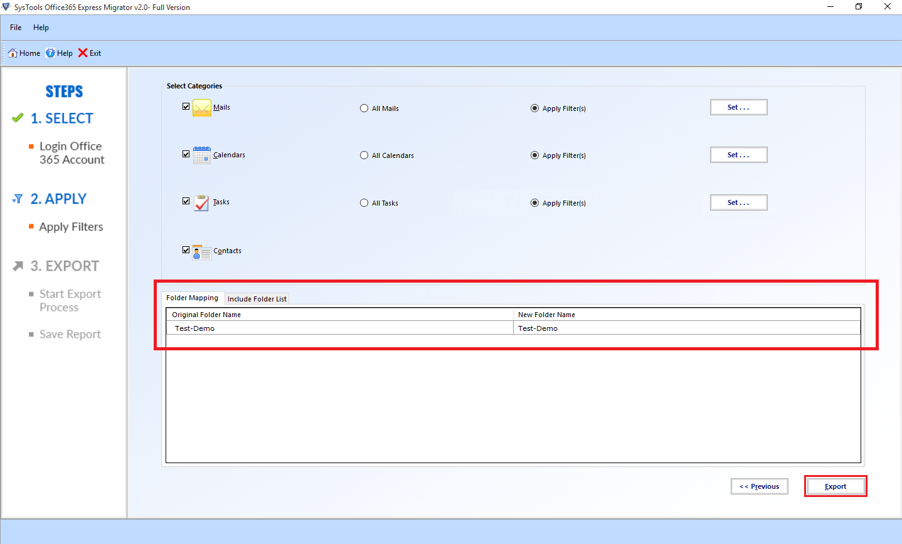This screenshot has width=902, height=544.
Task: Click the 1. SELECT step heading
Action: (61, 118)
